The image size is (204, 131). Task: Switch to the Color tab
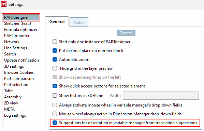tap(79, 22)
